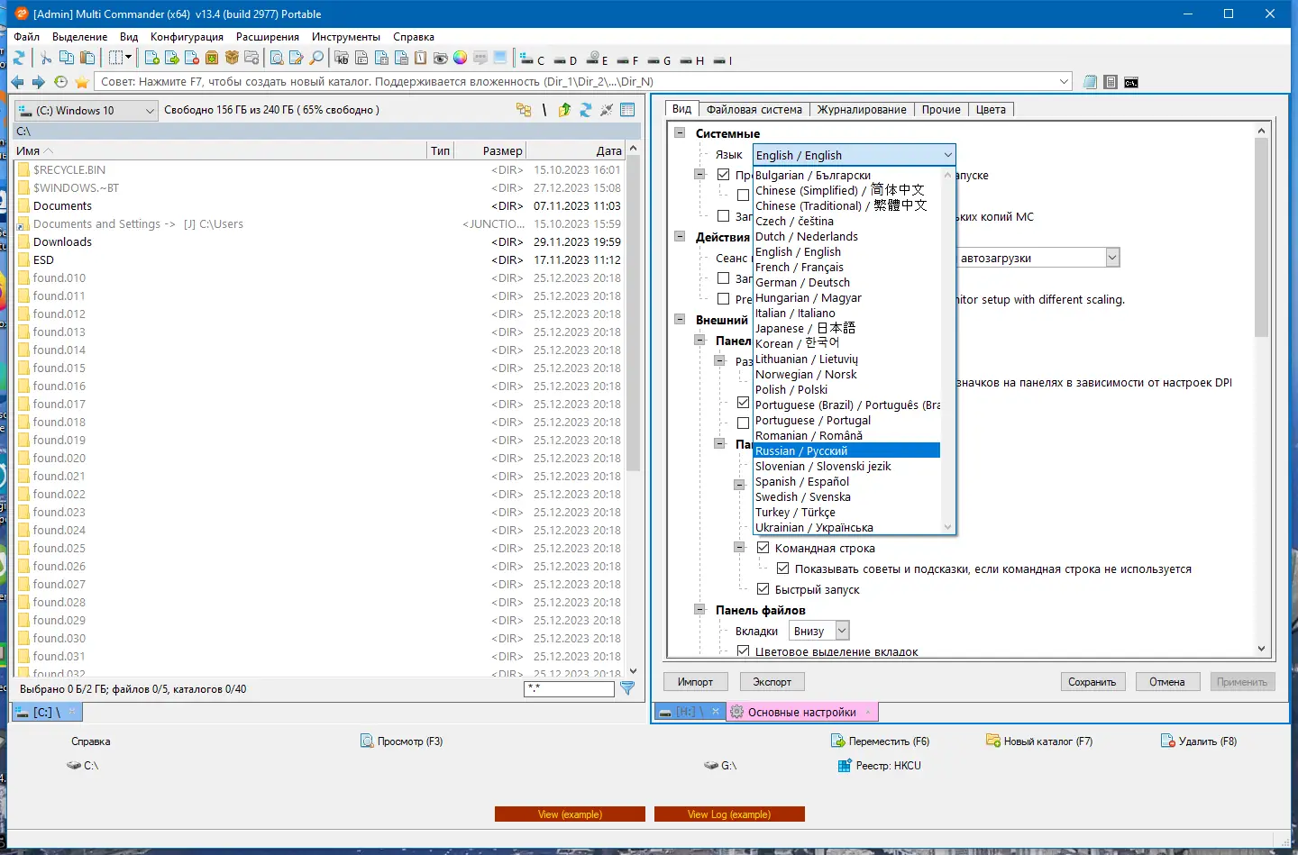Collapse the Панель файлов group
Viewport: 1298px width, 855px height.
coord(699,610)
